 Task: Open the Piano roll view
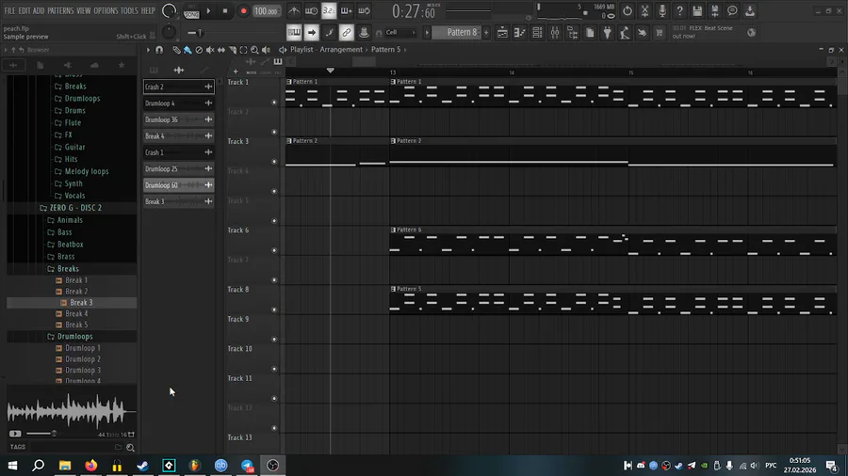(520, 32)
